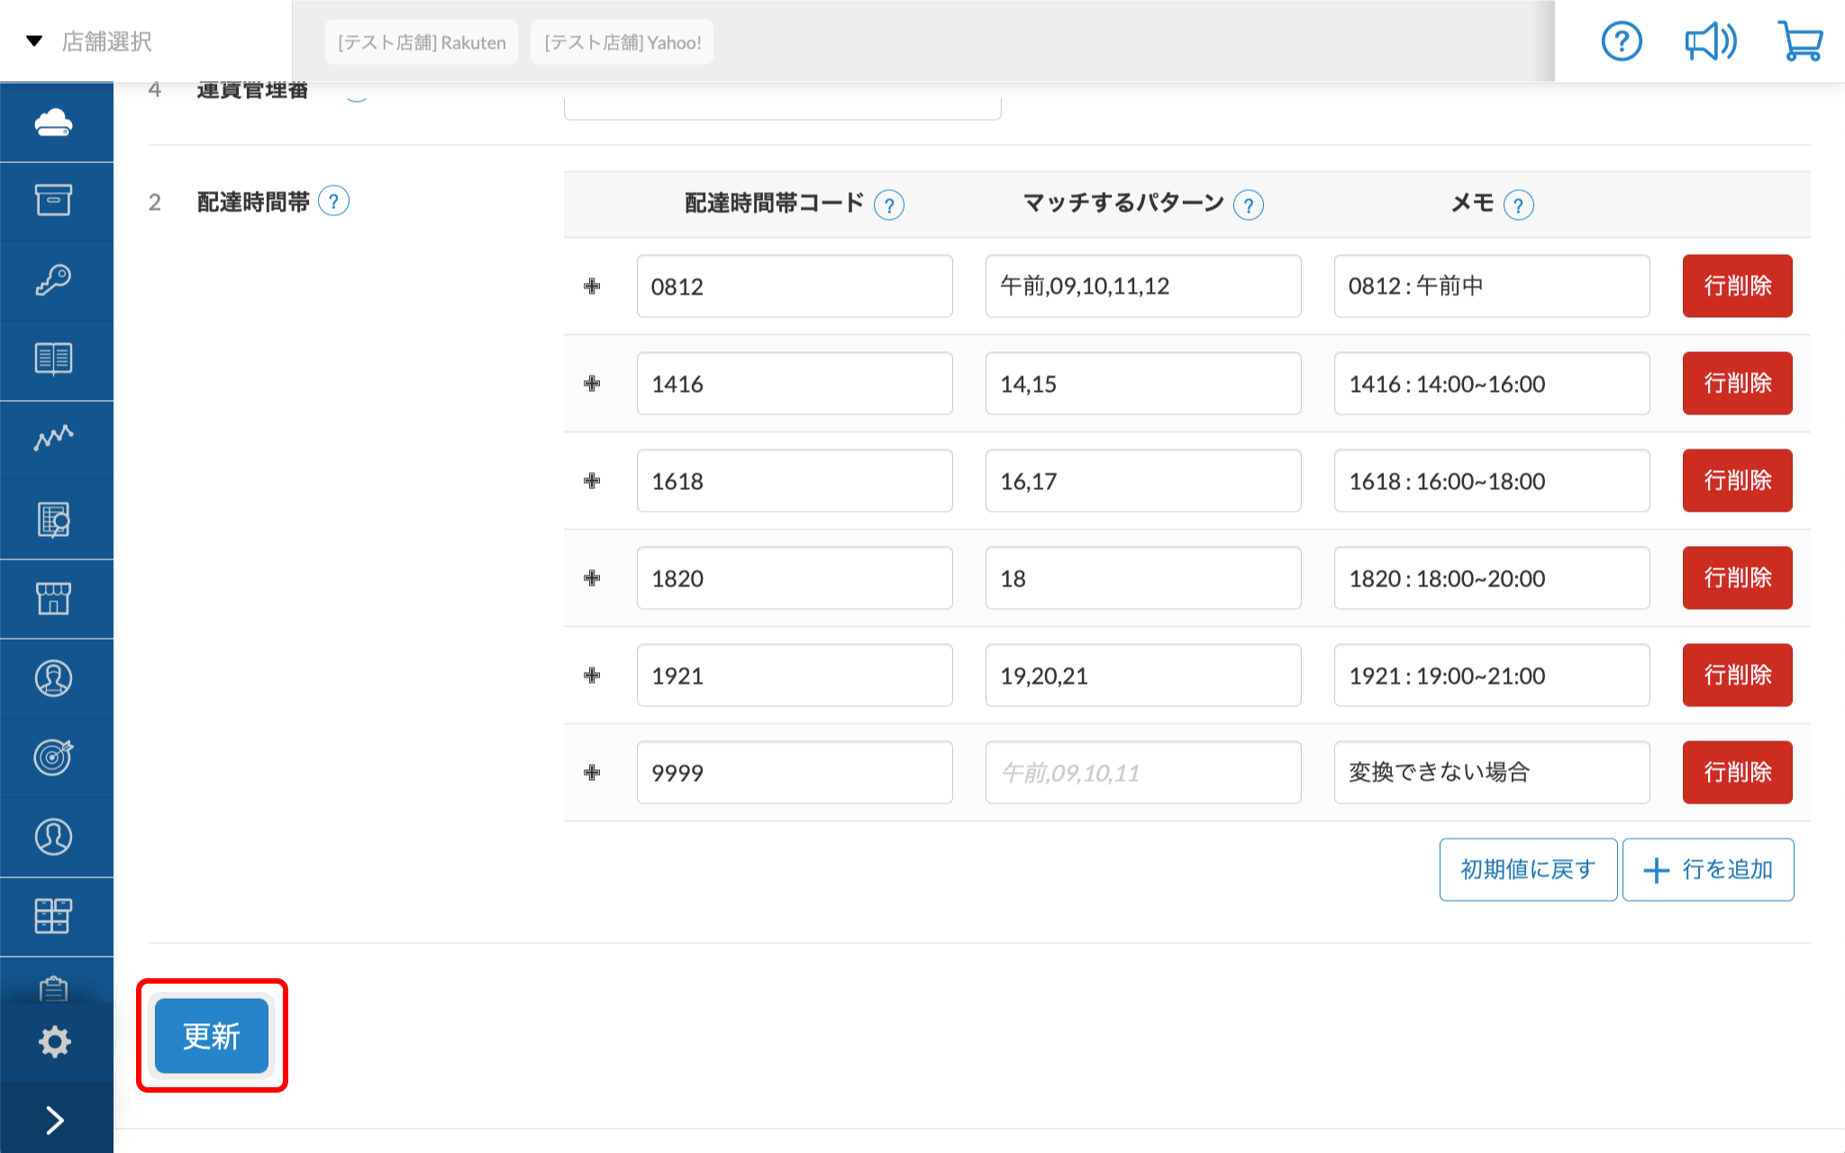Click the 更新 update button
The image size is (1845, 1153).
coord(210,1037)
